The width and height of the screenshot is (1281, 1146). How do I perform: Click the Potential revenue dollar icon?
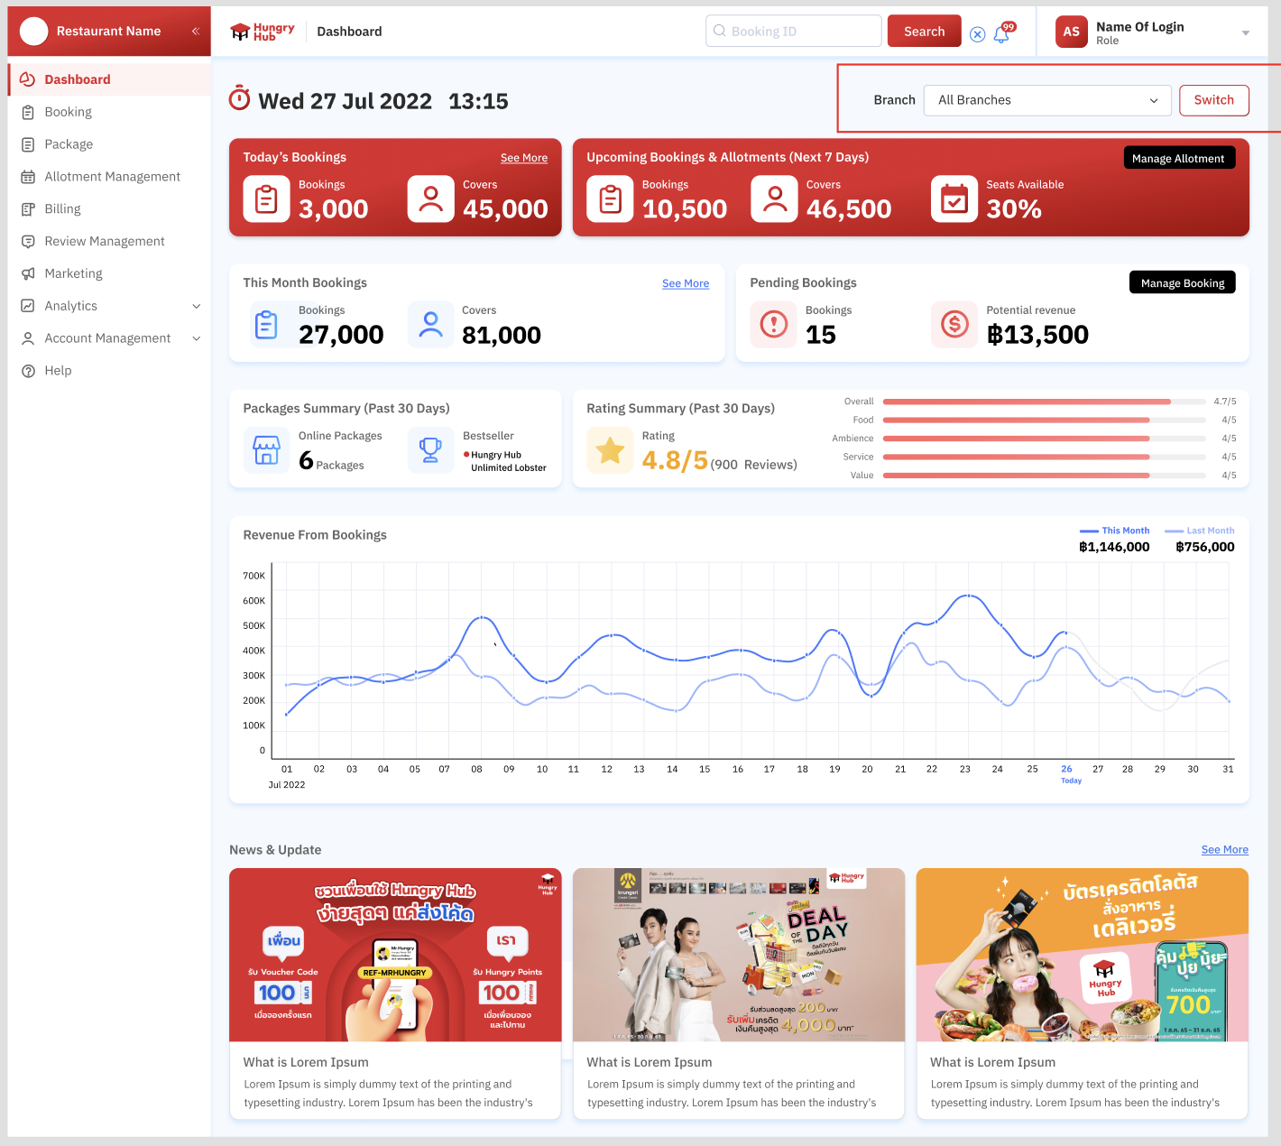(x=954, y=324)
